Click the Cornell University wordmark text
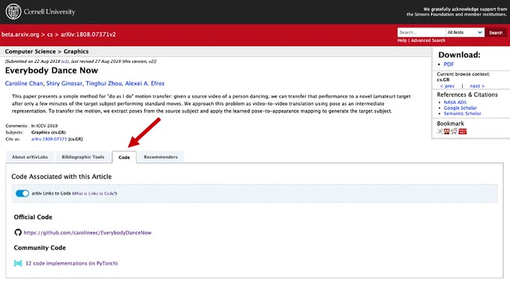 click(x=49, y=12)
